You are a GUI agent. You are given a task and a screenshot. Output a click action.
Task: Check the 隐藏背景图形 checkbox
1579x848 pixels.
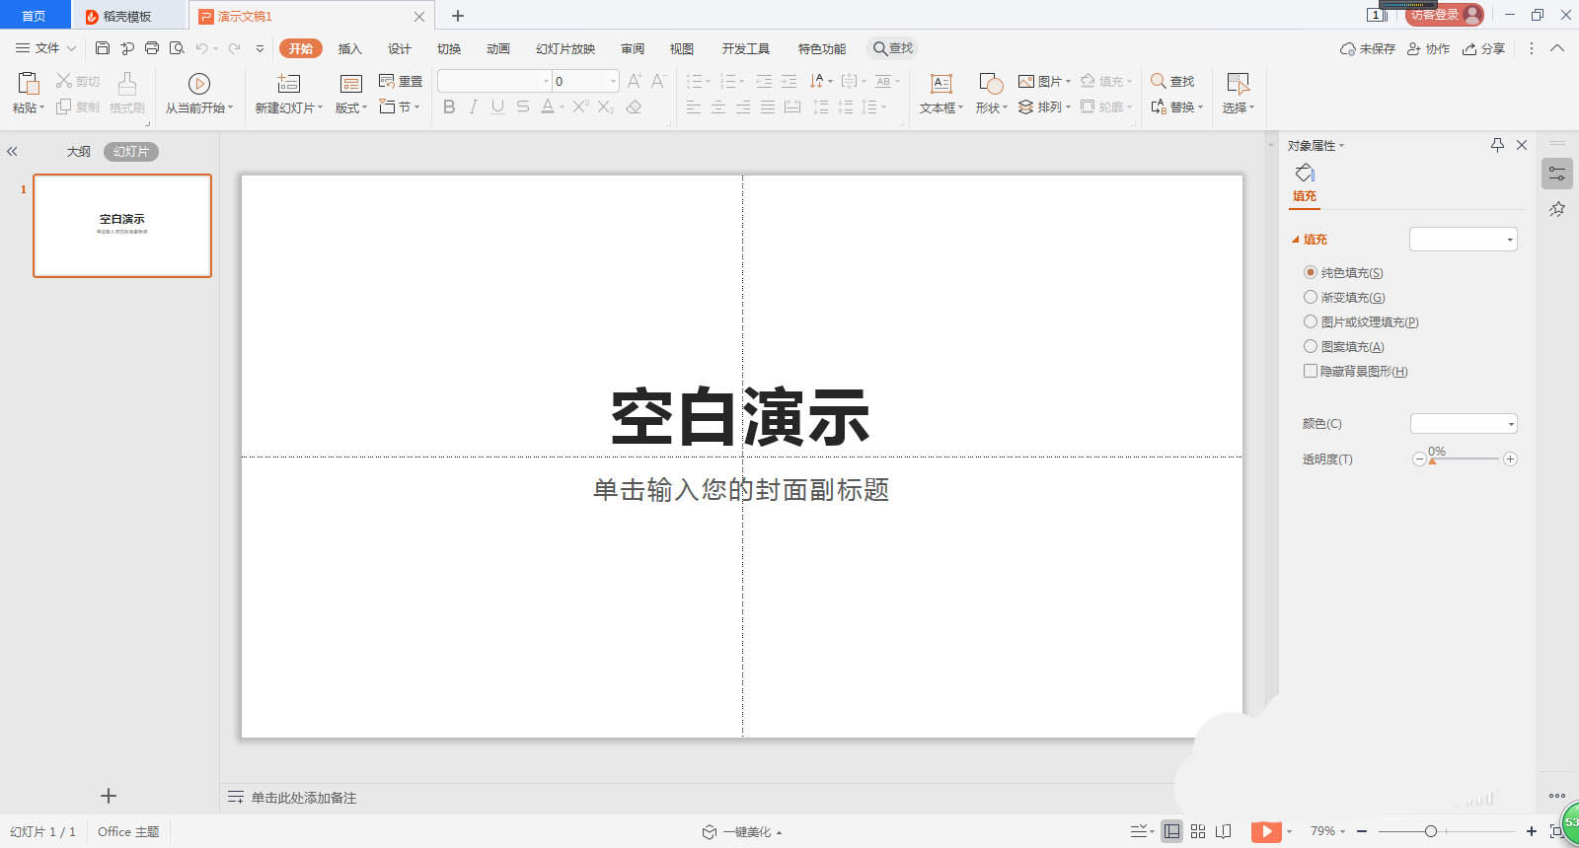click(1311, 371)
